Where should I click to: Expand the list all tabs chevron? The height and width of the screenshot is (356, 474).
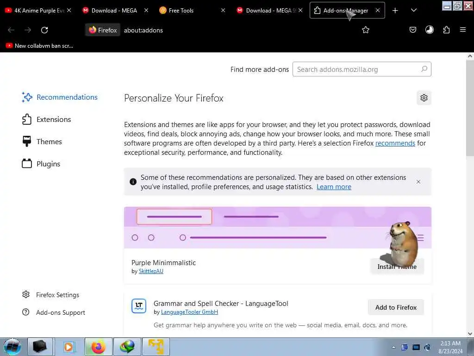tap(414, 10)
